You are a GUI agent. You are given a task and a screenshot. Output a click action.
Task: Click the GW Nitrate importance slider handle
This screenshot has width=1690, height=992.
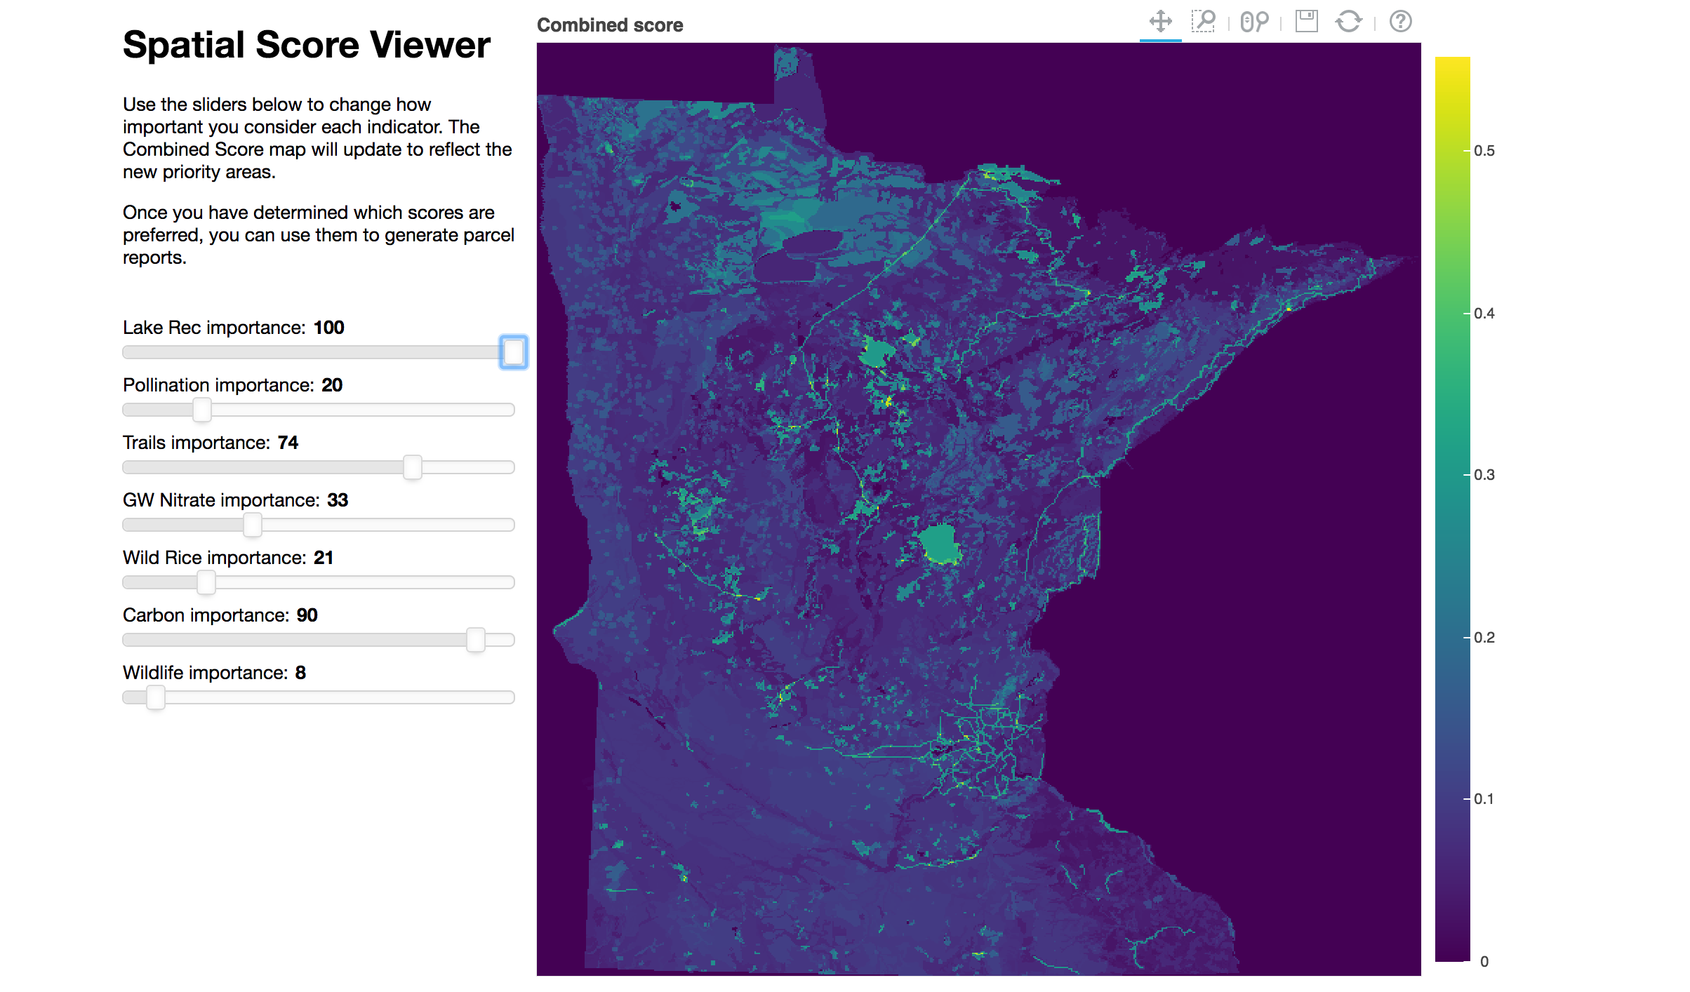click(x=253, y=525)
